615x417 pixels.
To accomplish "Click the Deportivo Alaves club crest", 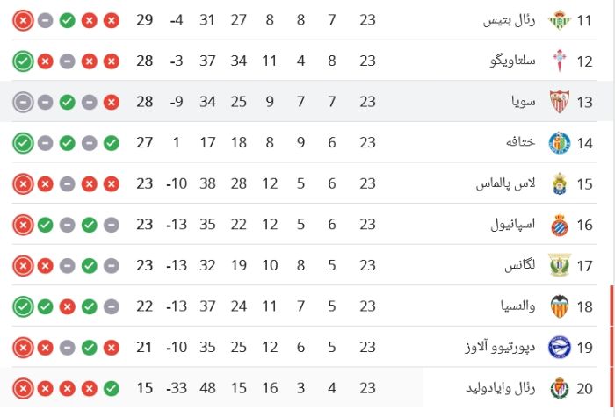I will click(560, 348).
